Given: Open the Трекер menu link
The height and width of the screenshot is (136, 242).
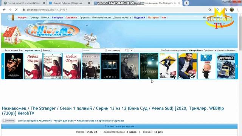Looking at the screenshot, I should tap(34, 17).
